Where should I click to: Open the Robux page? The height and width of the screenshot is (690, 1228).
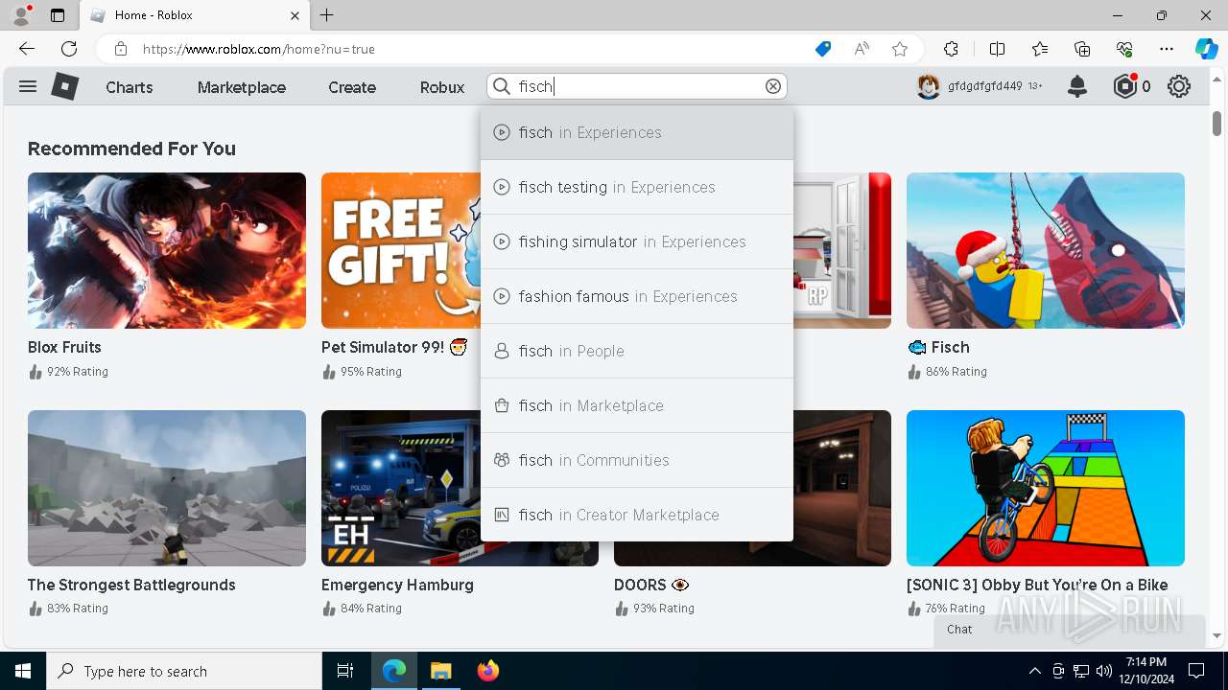point(442,87)
